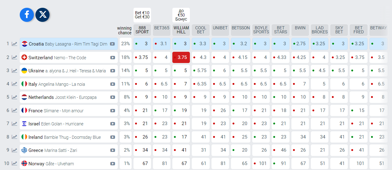Open the odds history chart for Italy
This screenshot has height=170, width=392.
[x=14, y=84]
